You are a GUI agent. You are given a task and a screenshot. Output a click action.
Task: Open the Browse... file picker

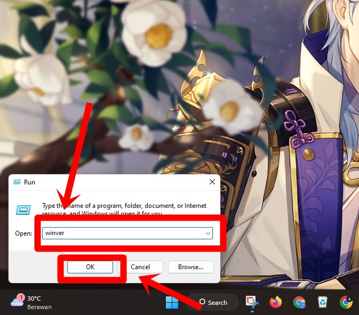pyautogui.click(x=191, y=267)
